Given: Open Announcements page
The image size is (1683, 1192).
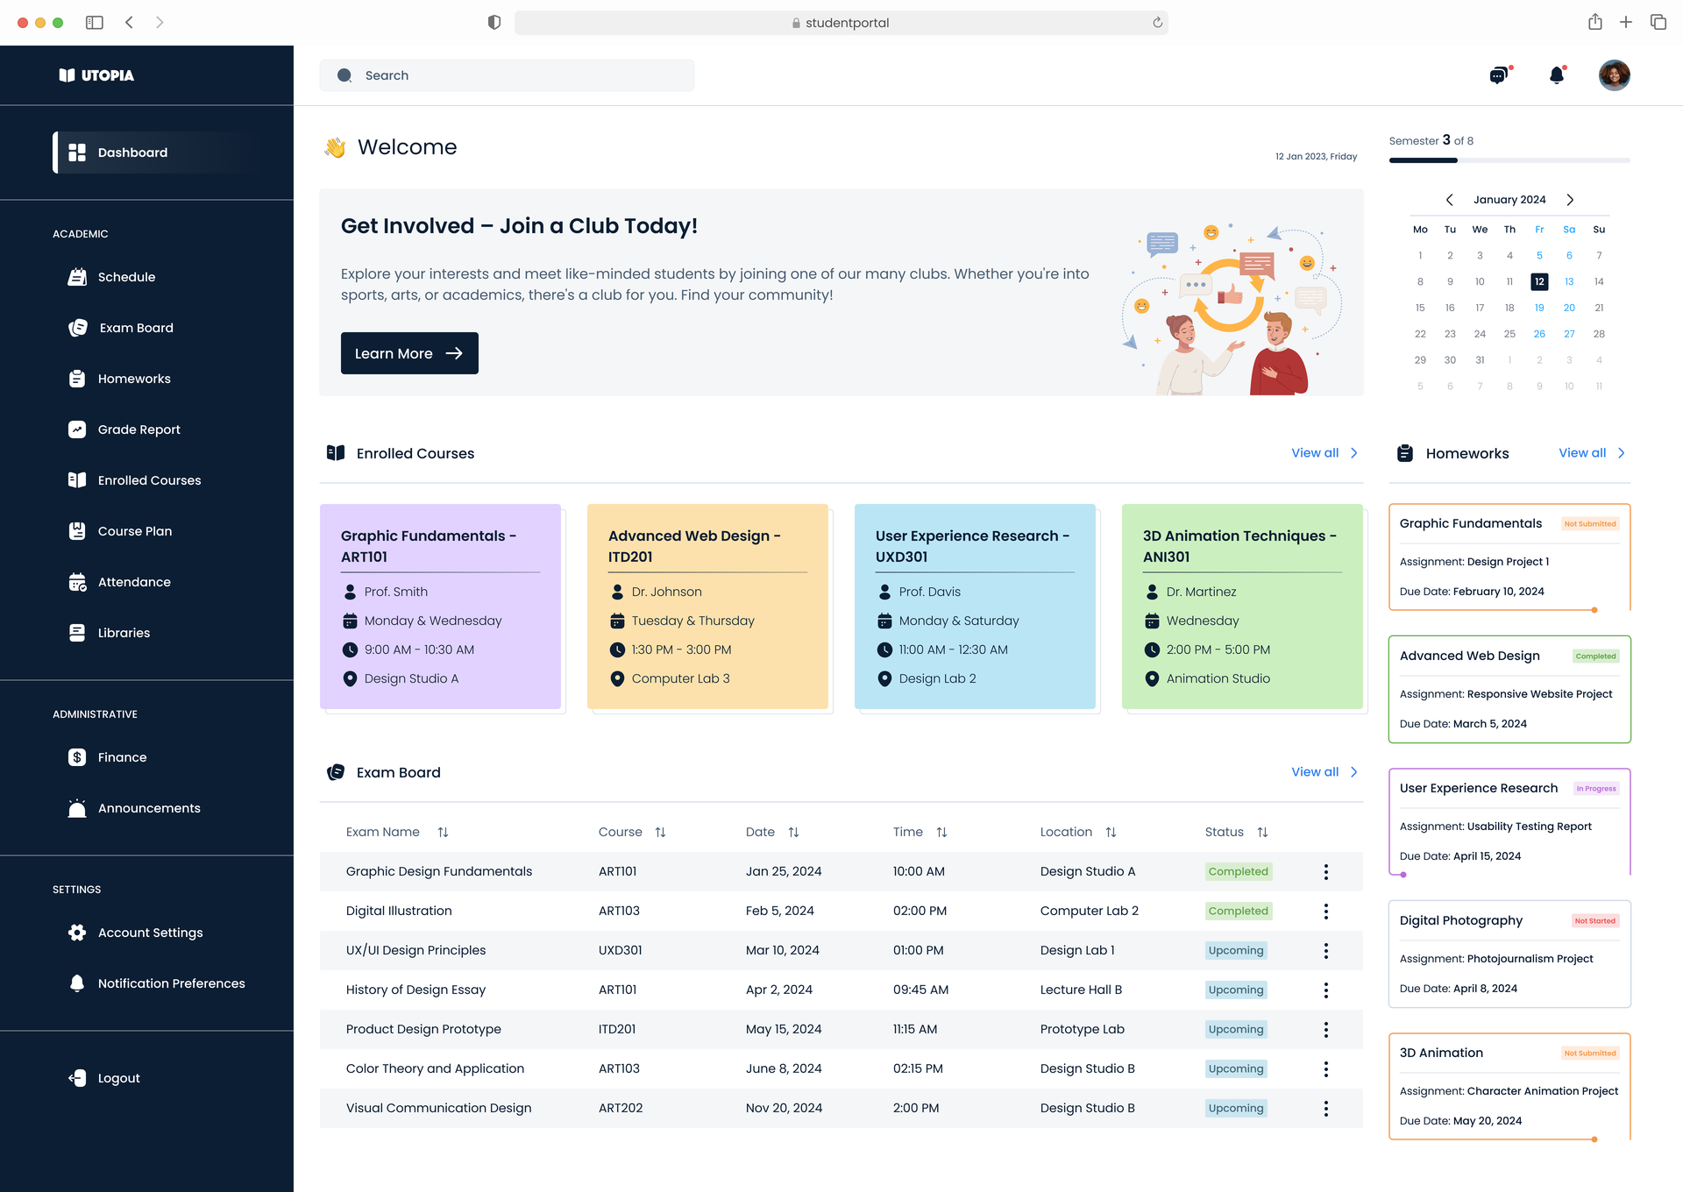Looking at the screenshot, I should [149, 808].
